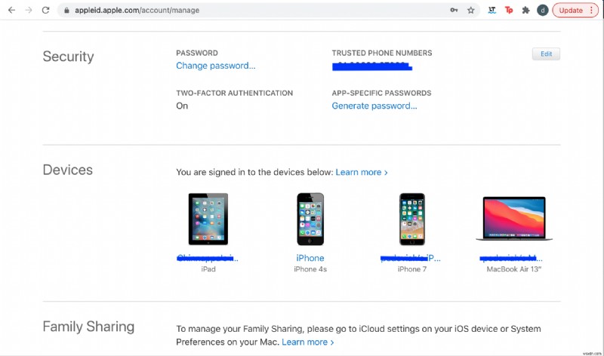604x356 pixels.
Task: Click the padlock site info icon
Action: pos(66,11)
